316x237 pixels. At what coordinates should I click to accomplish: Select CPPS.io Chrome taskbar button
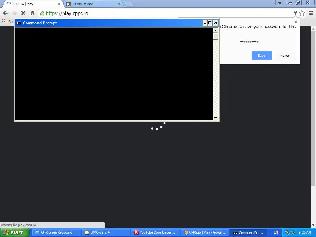(x=205, y=232)
